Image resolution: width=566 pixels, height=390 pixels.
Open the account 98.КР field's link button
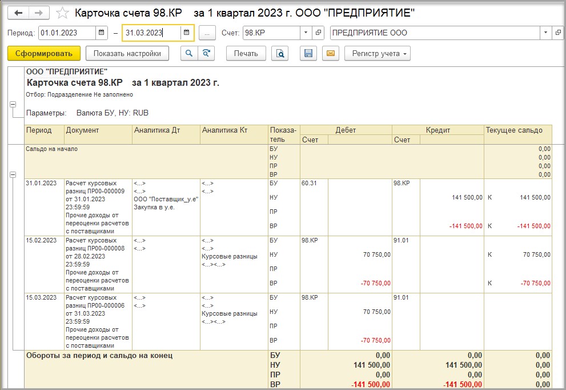point(319,33)
